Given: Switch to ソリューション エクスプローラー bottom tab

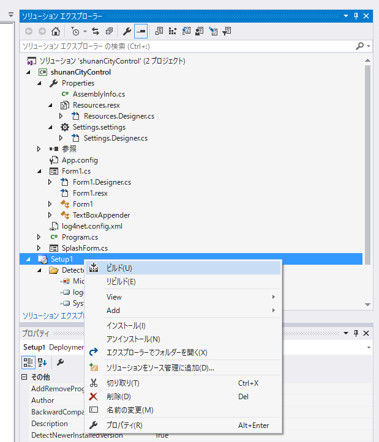Looking at the screenshot, I should [x=53, y=316].
